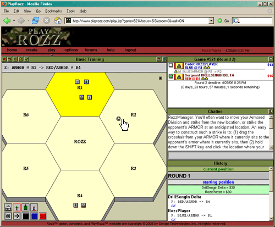Pick the black color swatch
The height and width of the screenshot is (227, 275).
(25, 216)
